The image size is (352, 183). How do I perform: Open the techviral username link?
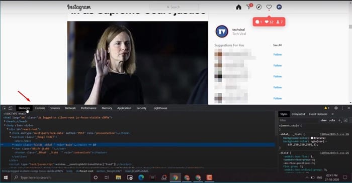(x=238, y=30)
